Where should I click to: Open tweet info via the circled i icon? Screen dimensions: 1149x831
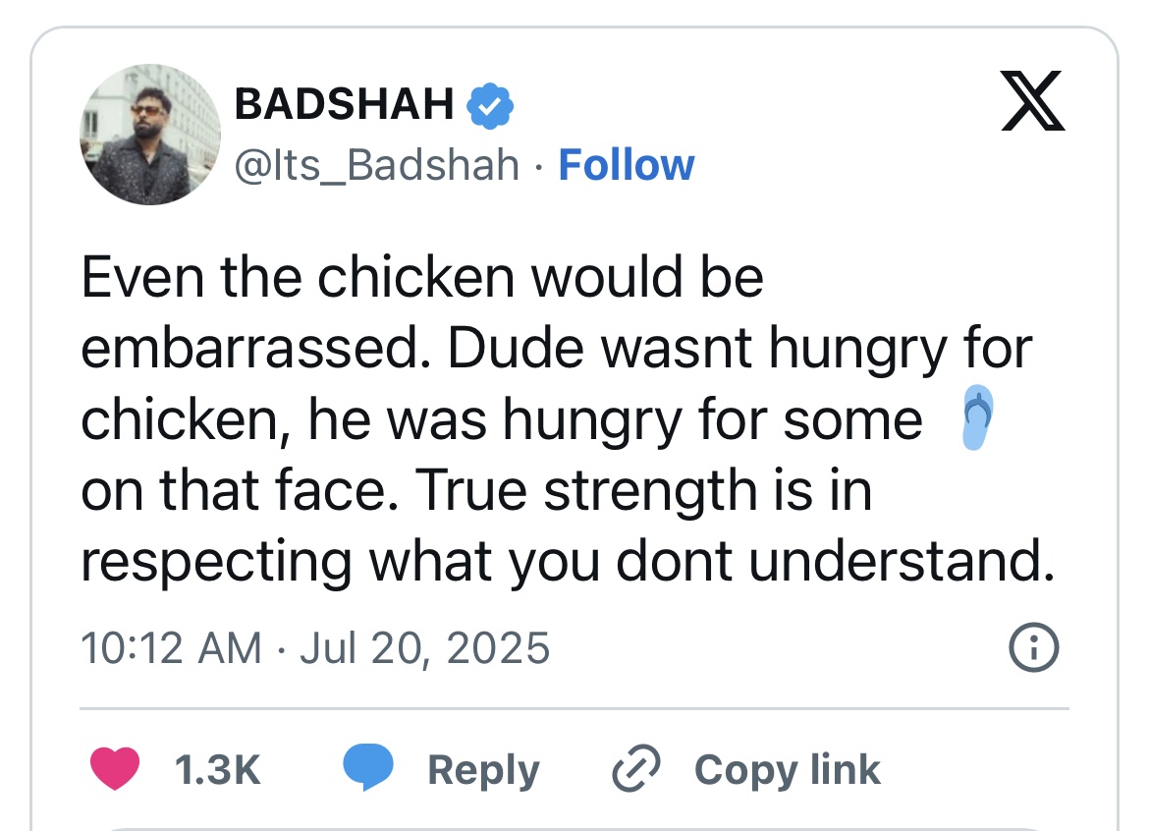1034,649
